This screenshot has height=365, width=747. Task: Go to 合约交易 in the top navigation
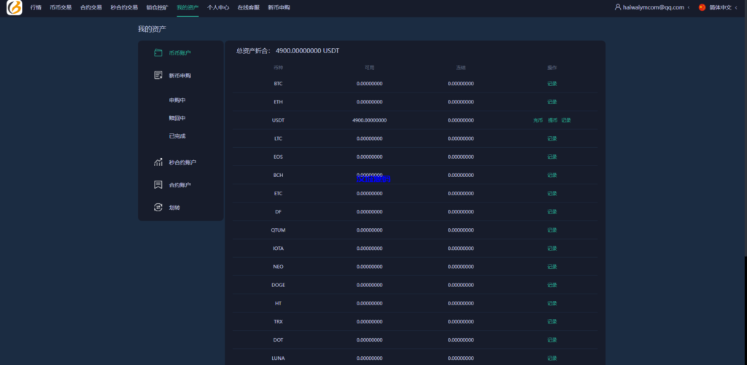coord(91,7)
